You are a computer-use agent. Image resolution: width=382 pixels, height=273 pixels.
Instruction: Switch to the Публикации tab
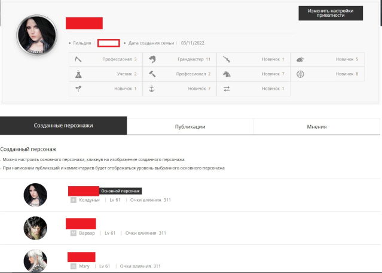click(x=190, y=127)
